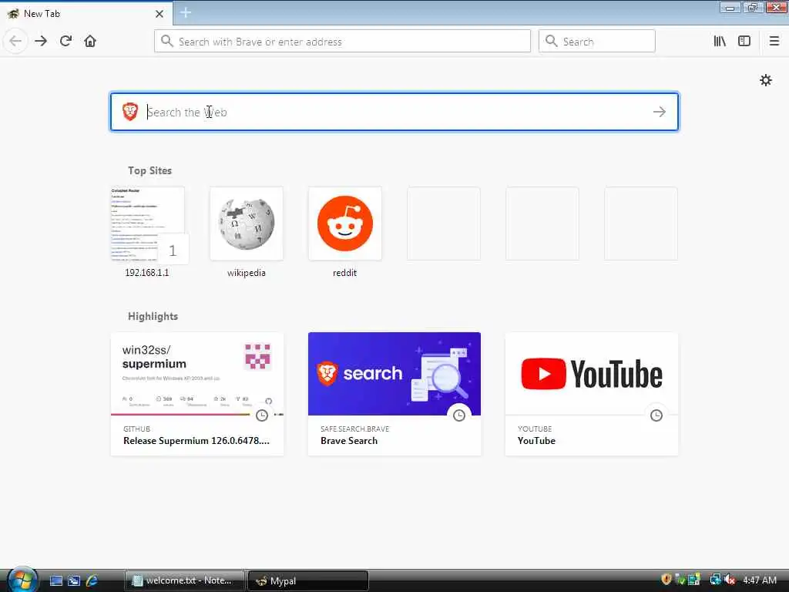Screen dimensions: 789x592
Task: Click the security shield tray icon
Action: [x=666, y=580]
